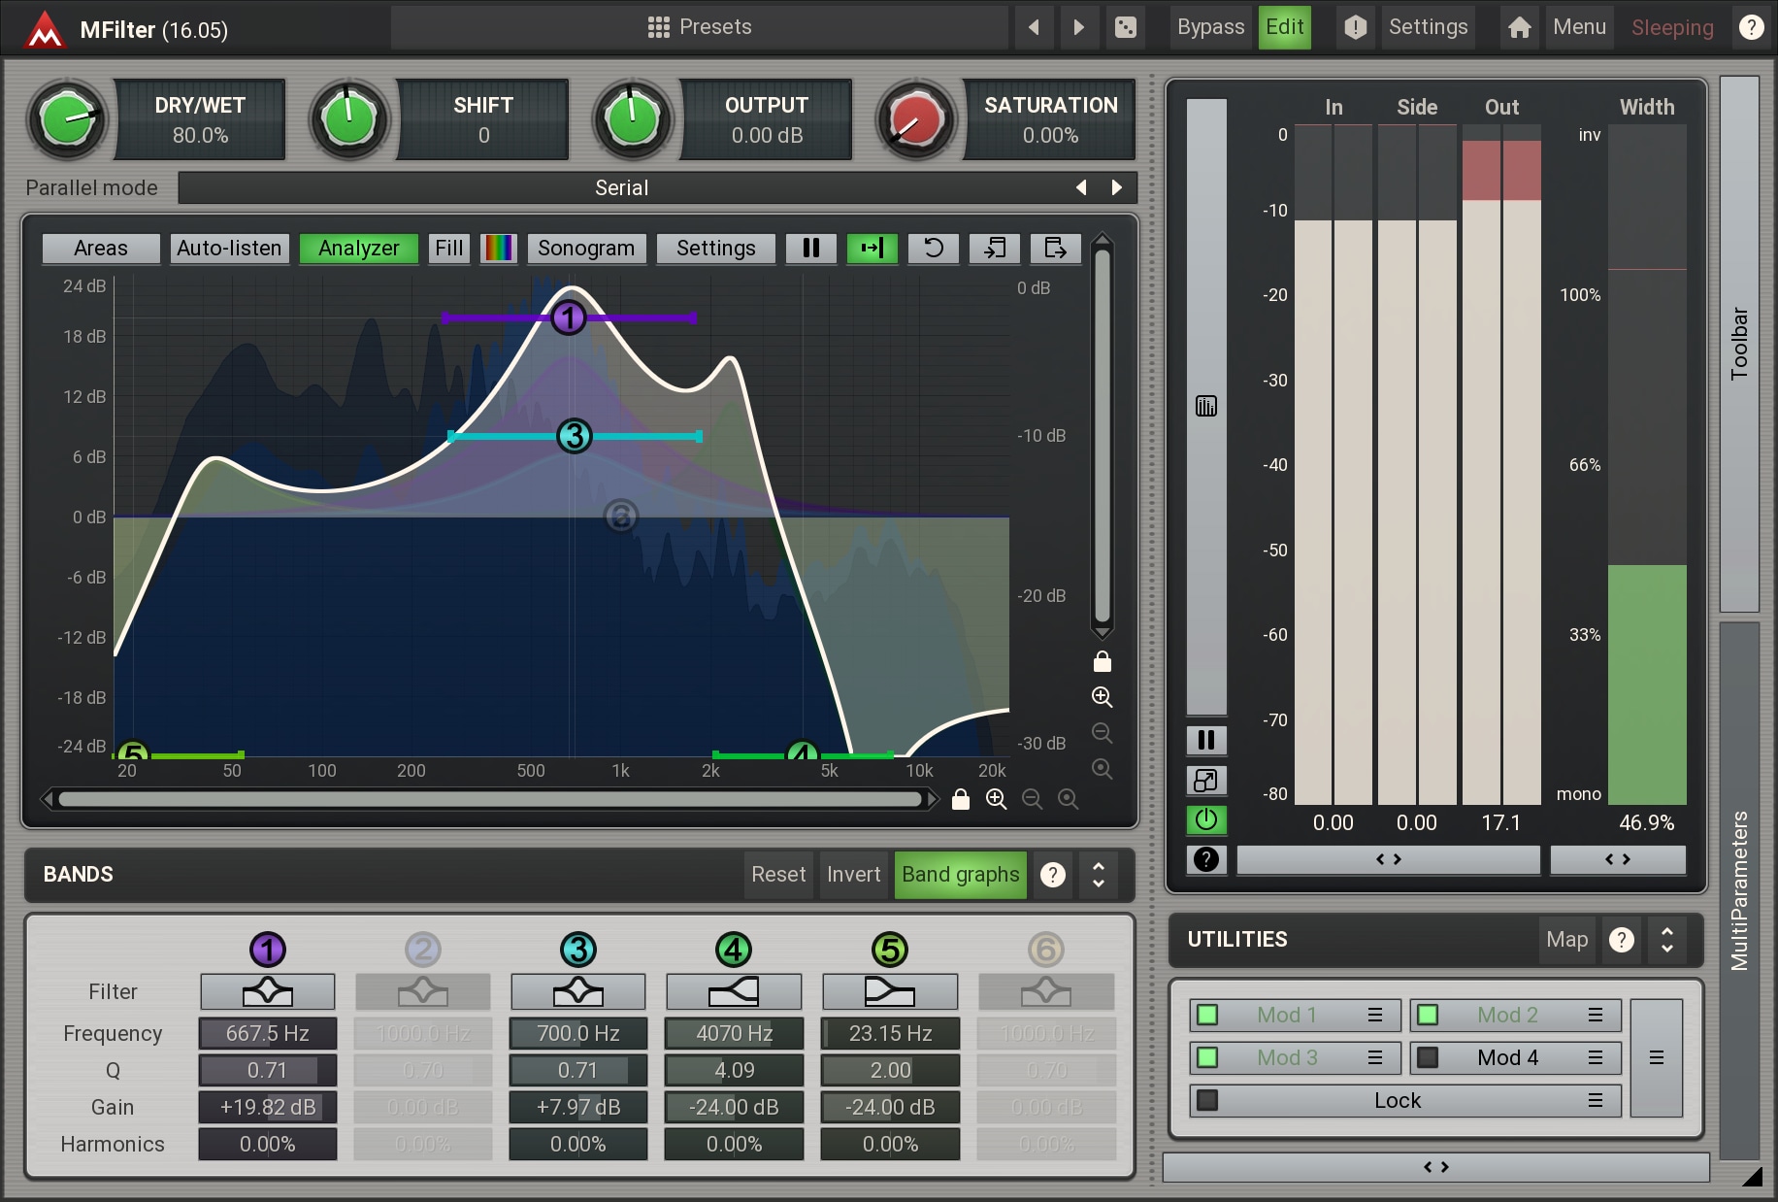Click the meter bars icon on vertical slider
Viewport: 1778px width, 1202px height.
(x=1206, y=406)
